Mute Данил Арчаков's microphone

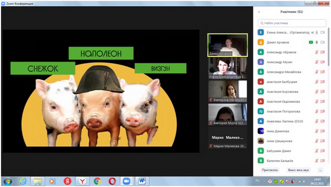317,42
